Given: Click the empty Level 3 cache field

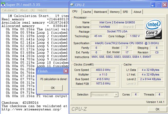Looking at the screenshot, I should [x=151, y=83].
